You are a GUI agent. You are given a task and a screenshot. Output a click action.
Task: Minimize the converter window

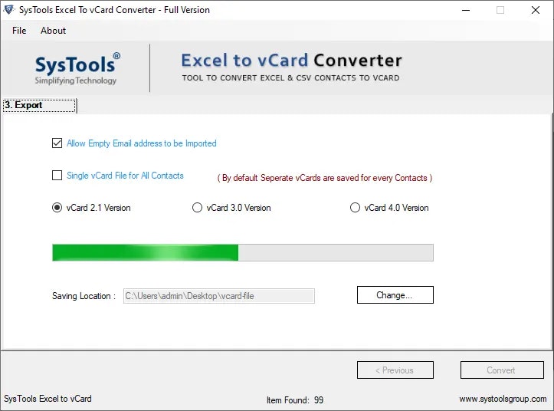[x=466, y=10]
